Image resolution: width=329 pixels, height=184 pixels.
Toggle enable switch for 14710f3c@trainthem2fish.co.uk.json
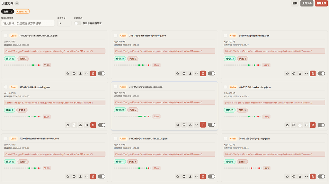(102, 73)
